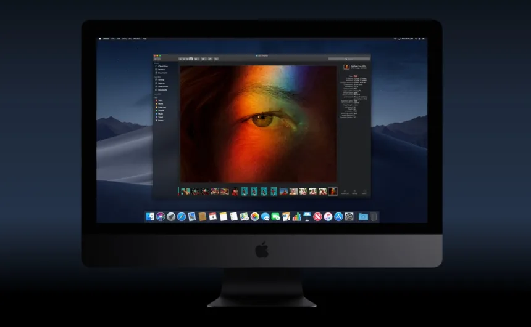Screen dimensions: 531x327
Task: Select the Important tag in sidebar
Action: (x=162, y=107)
